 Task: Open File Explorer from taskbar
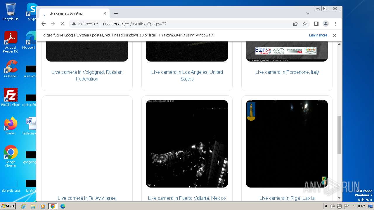pyautogui.click(x=33, y=206)
